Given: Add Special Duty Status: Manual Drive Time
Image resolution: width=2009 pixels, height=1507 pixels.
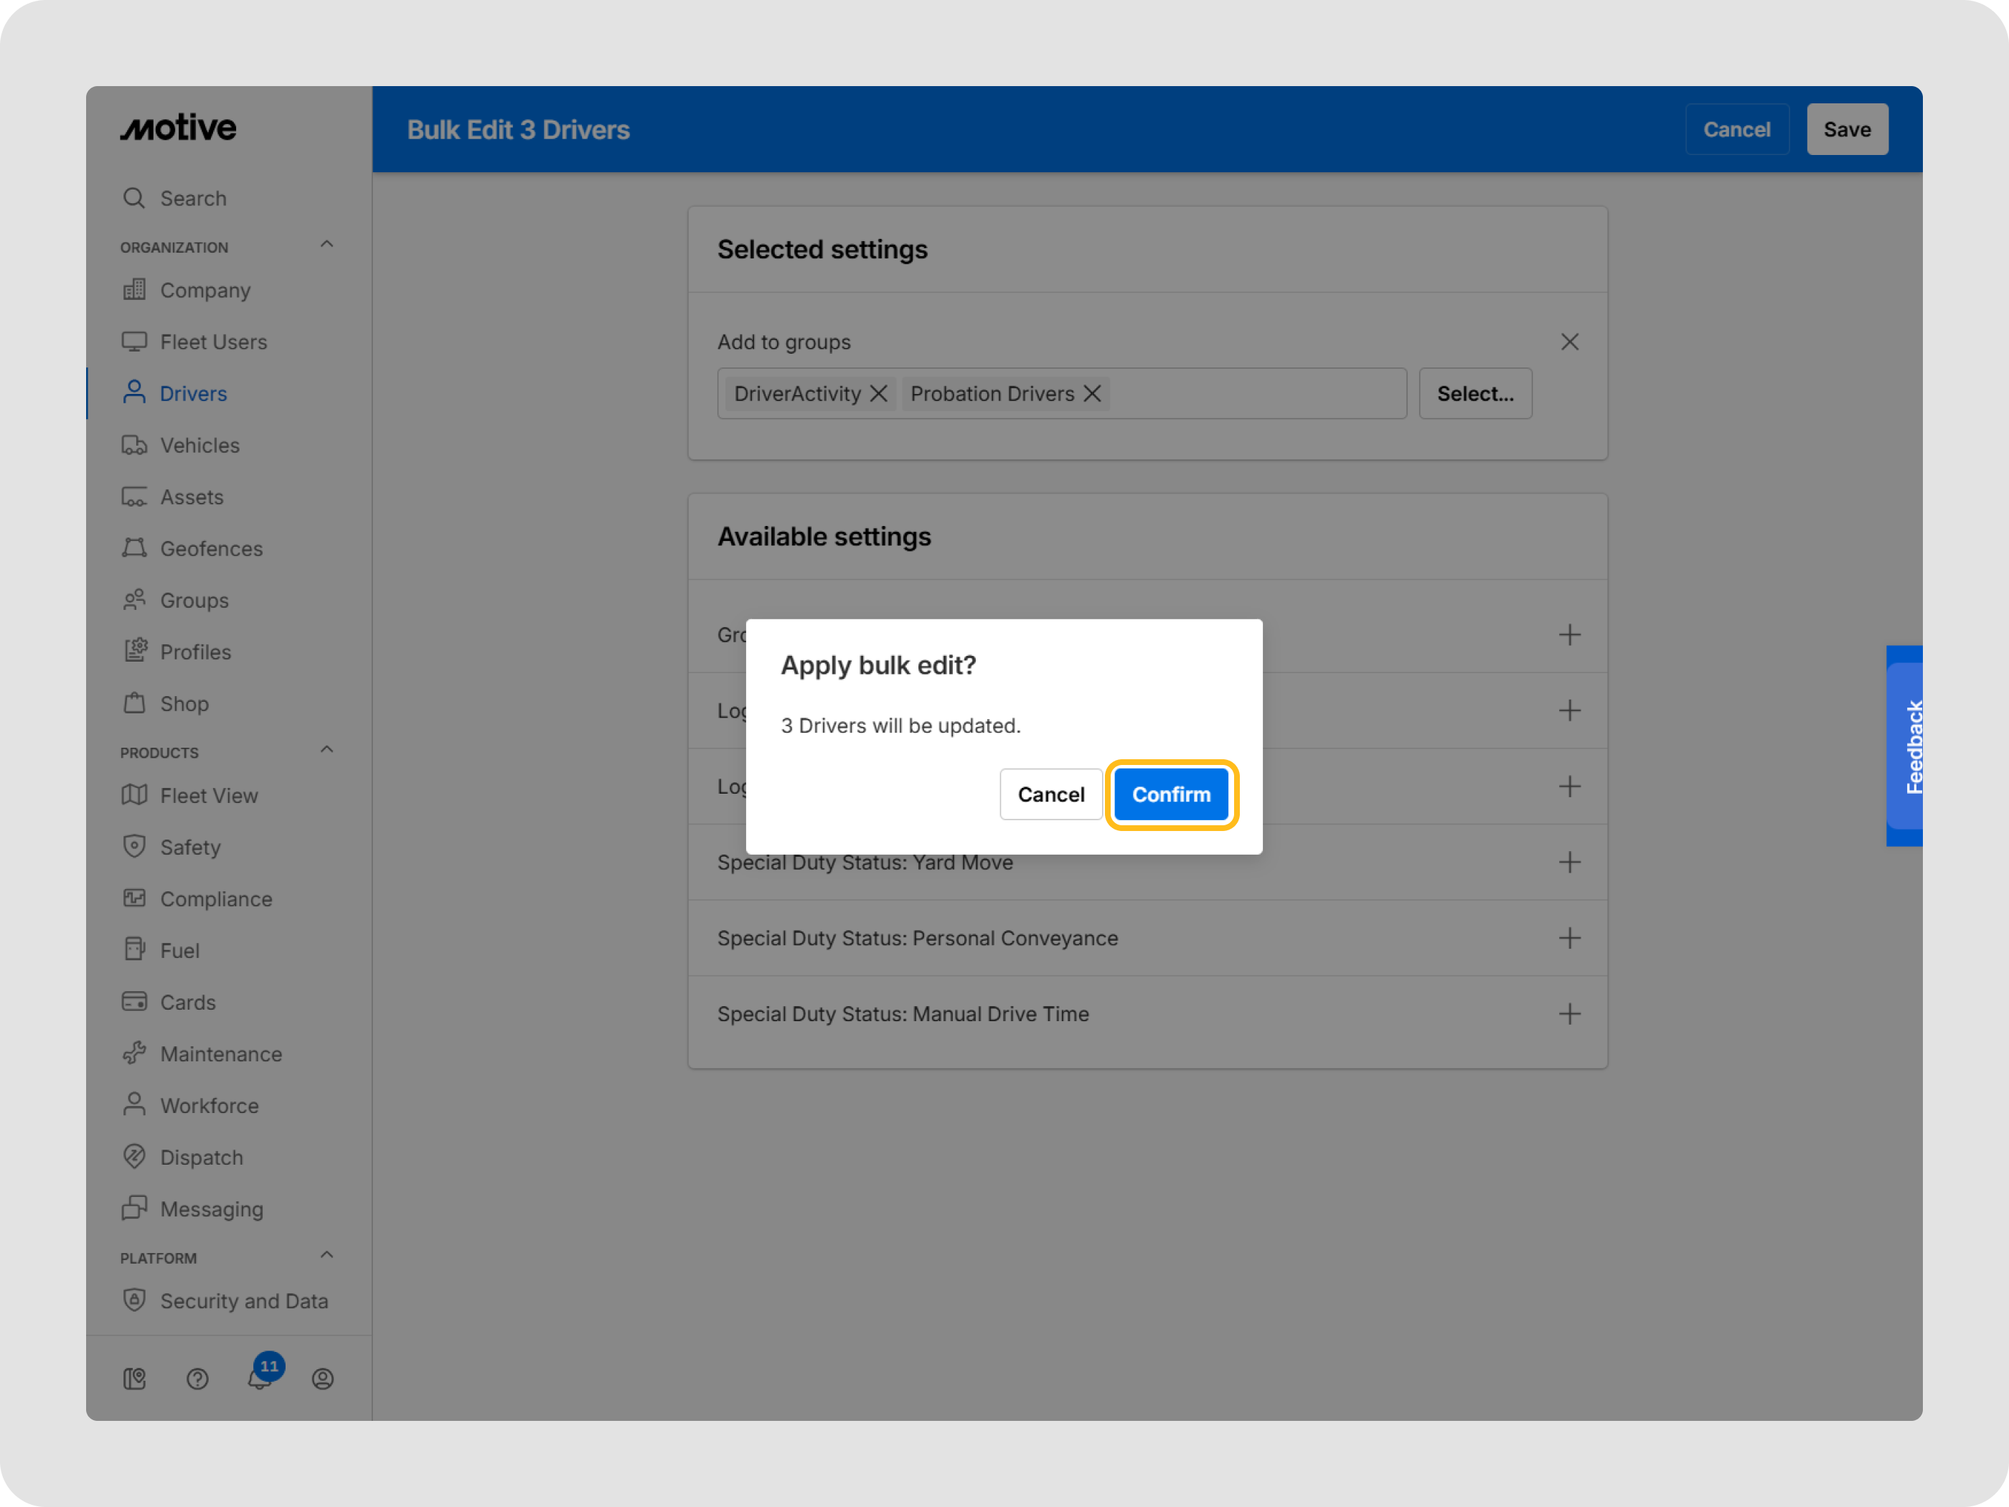Looking at the screenshot, I should pyautogui.click(x=1568, y=1014).
